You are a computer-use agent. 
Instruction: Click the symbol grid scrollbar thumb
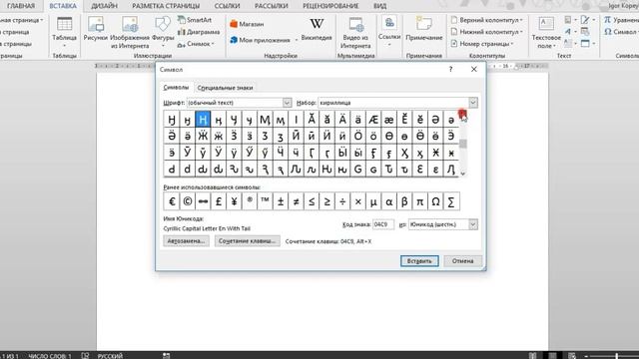(x=463, y=144)
